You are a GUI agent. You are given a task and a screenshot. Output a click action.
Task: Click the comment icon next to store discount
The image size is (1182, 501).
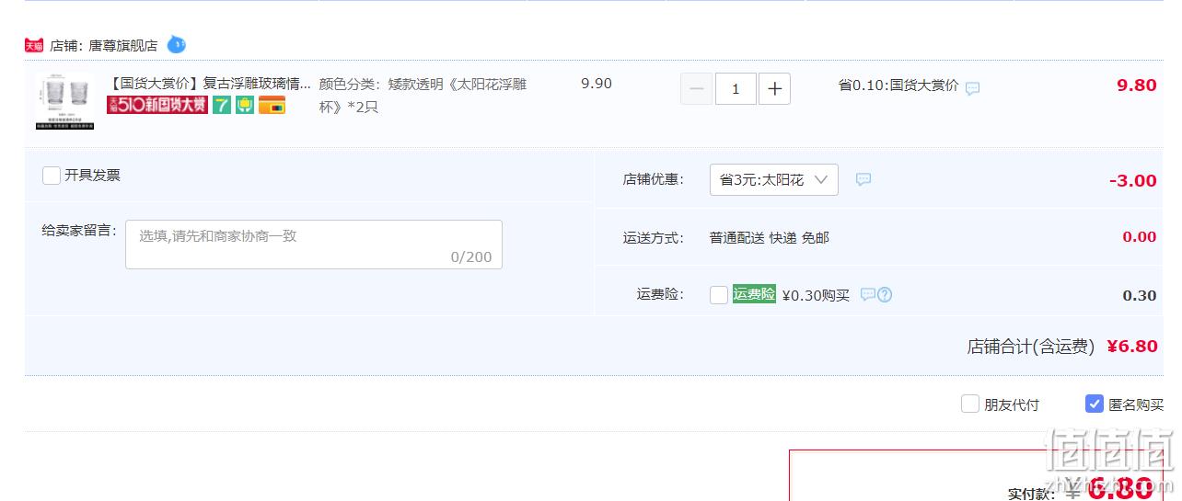(x=863, y=179)
